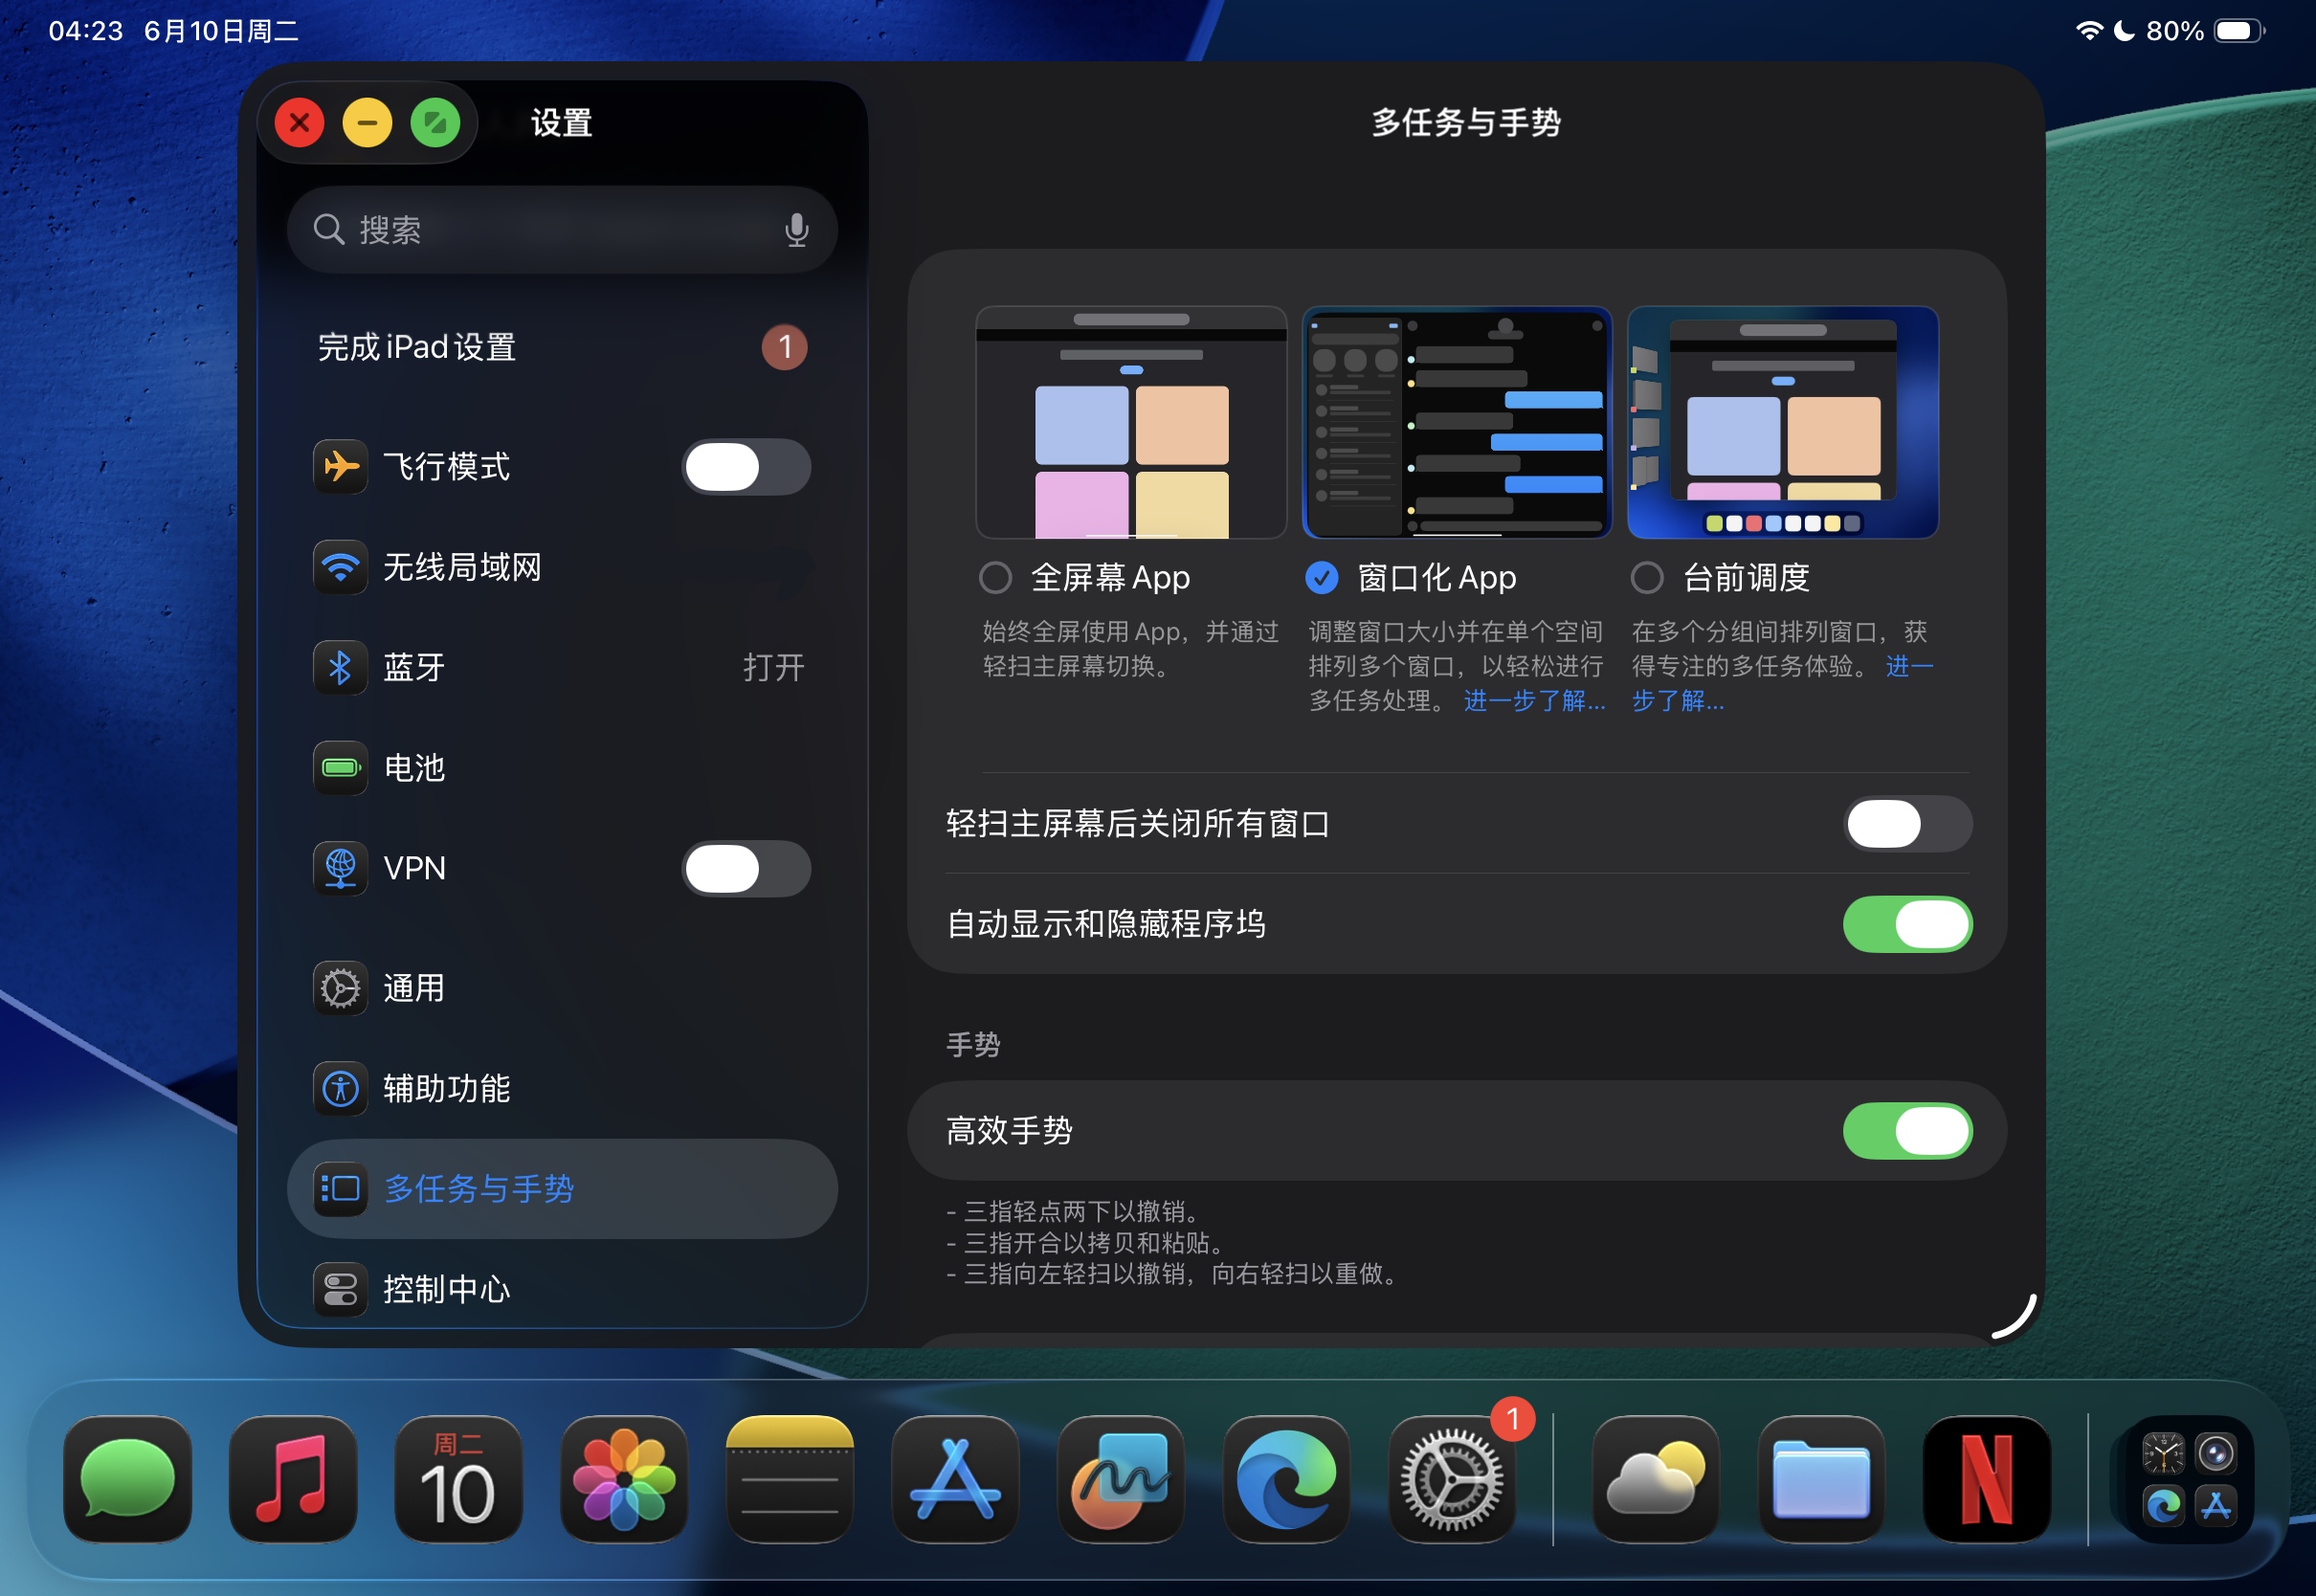The width and height of the screenshot is (2316, 1596).
Task: Open Netflix from the dock
Action: click(x=1986, y=1479)
